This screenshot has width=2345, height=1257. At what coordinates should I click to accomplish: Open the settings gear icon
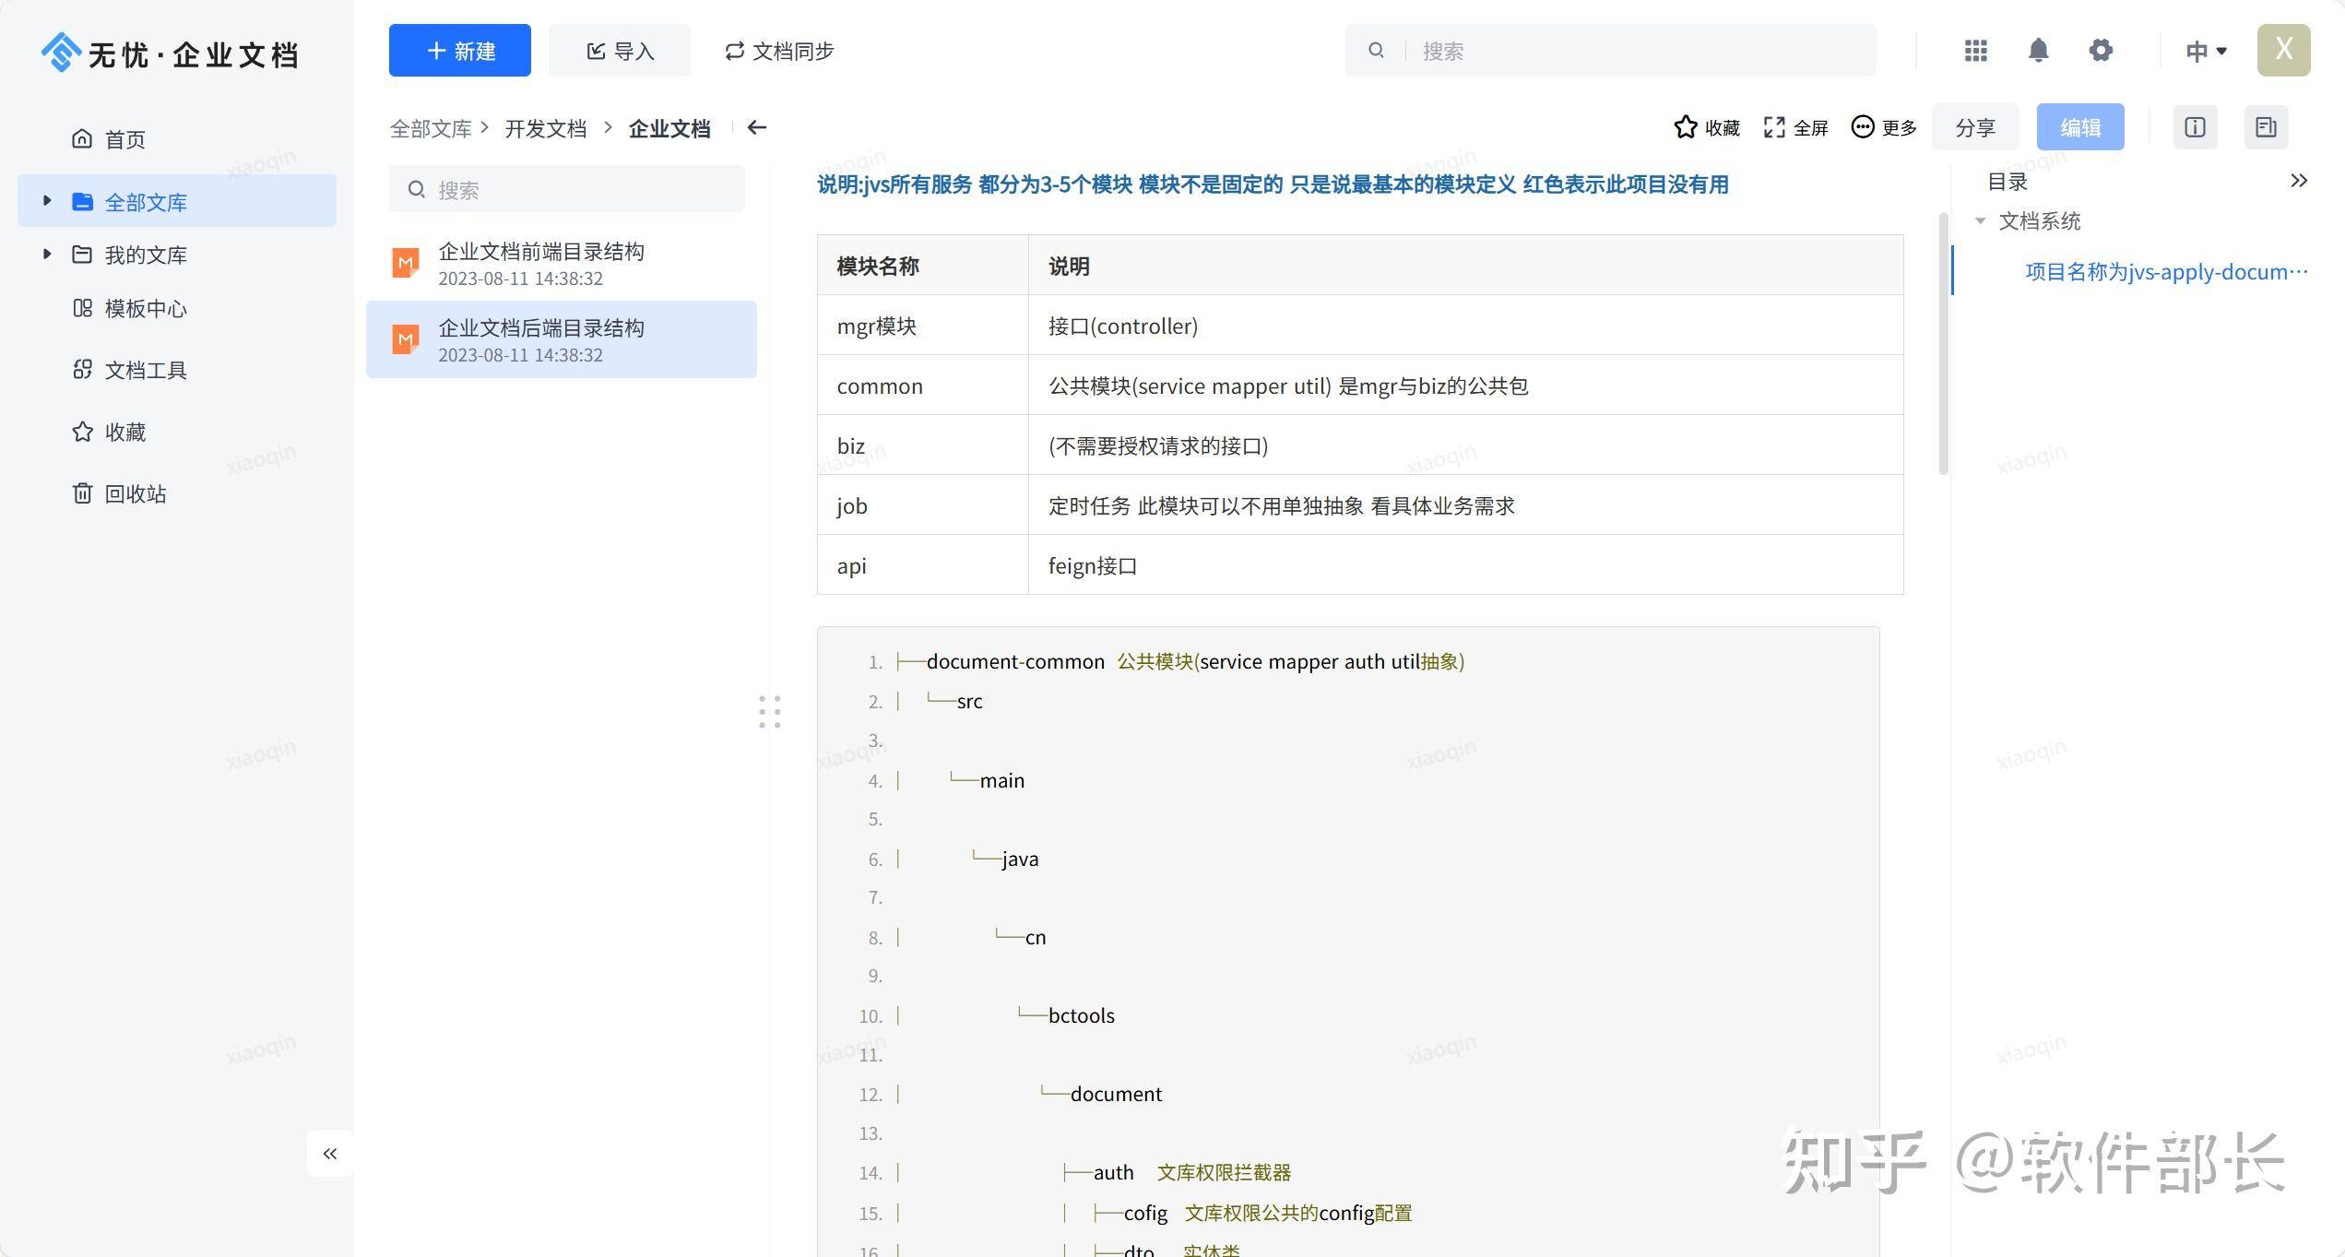click(x=2101, y=51)
